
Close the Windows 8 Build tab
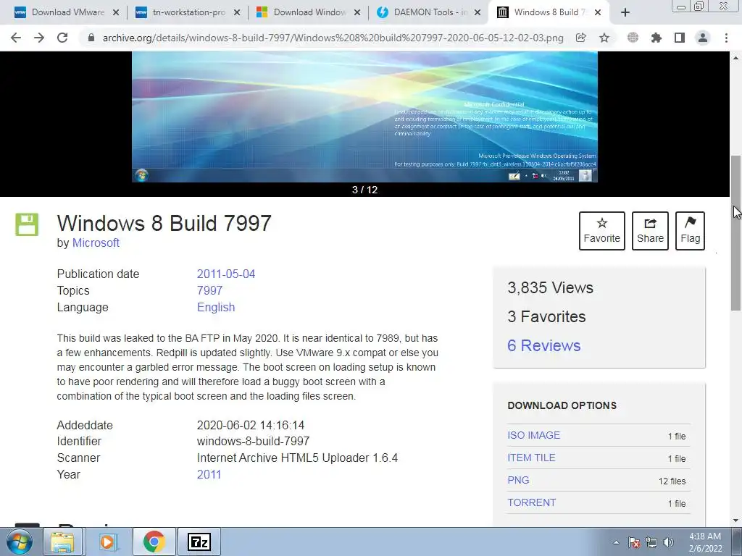point(598,13)
